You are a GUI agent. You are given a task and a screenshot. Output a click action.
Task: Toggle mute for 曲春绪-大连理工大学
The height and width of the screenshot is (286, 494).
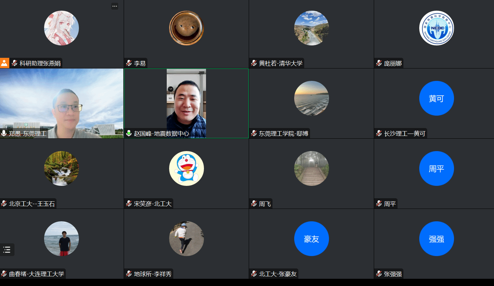[3, 274]
